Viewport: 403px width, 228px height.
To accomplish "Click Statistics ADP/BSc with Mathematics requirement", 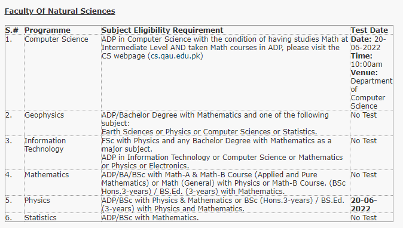I will 150,217.
